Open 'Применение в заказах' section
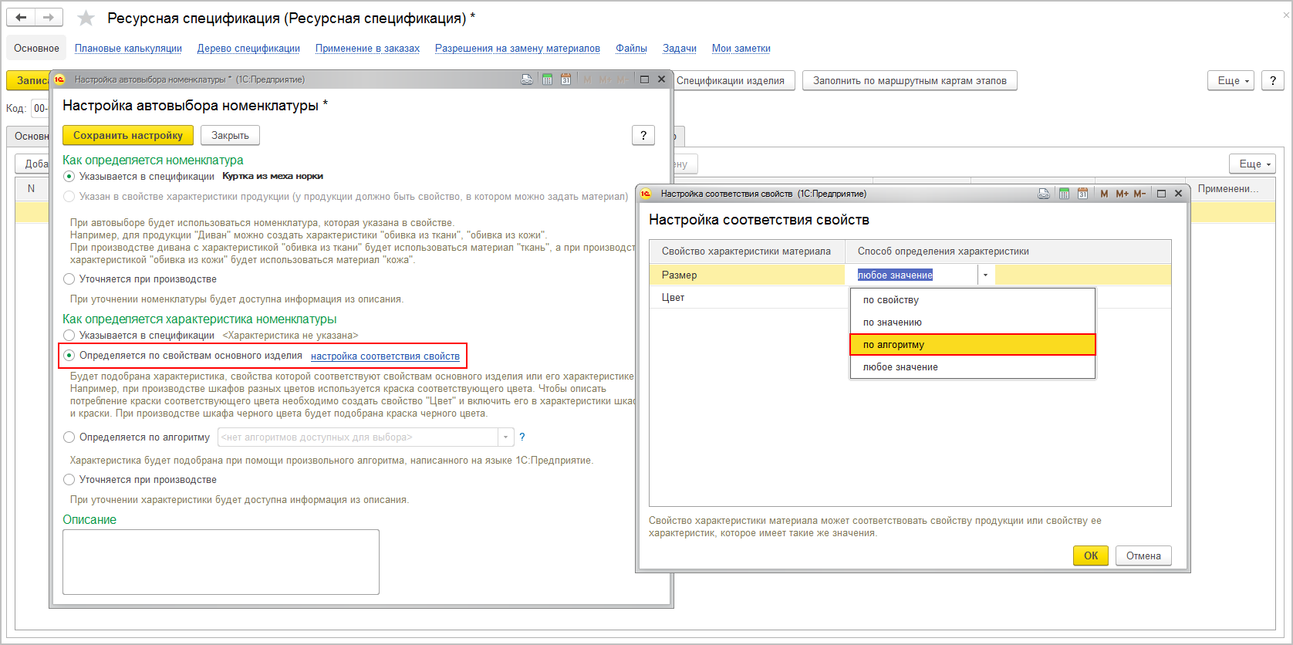The height and width of the screenshot is (645, 1293). (x=367, y=48)
